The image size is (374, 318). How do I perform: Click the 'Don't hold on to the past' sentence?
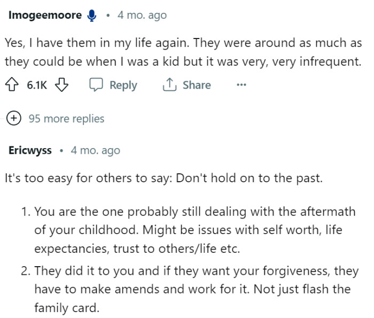click(x=245, y=178)
